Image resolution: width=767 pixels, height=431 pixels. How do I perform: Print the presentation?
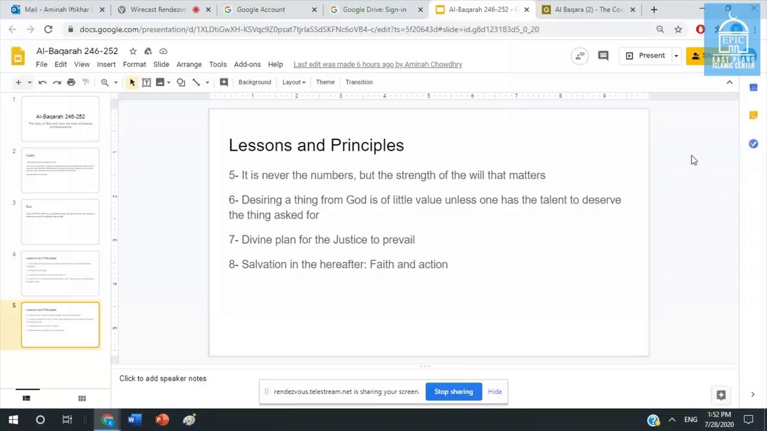pos(71,82)
